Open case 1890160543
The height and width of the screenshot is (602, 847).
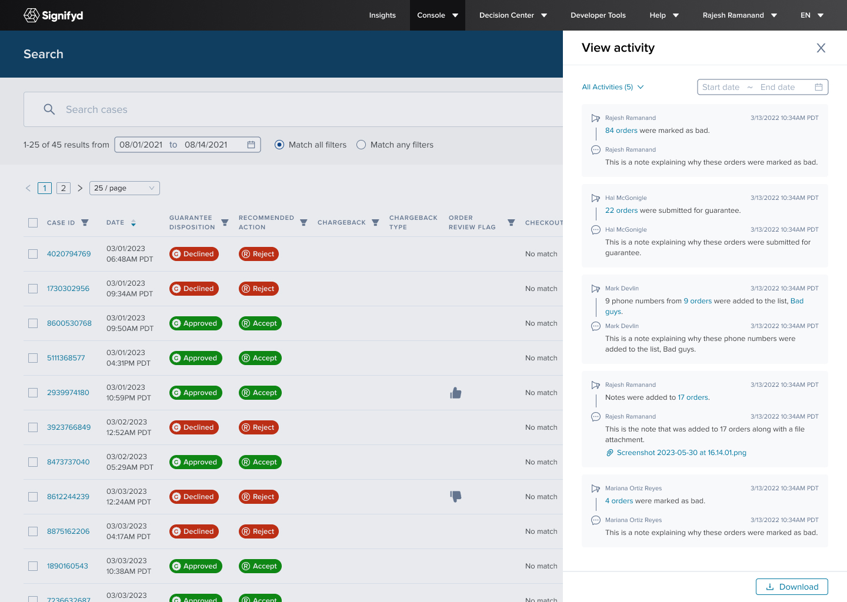68,566
